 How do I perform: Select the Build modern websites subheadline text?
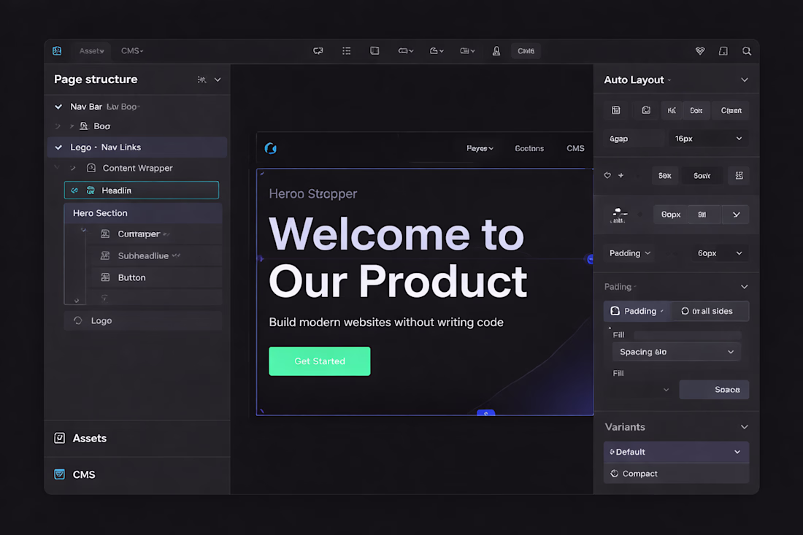point(386,322)
